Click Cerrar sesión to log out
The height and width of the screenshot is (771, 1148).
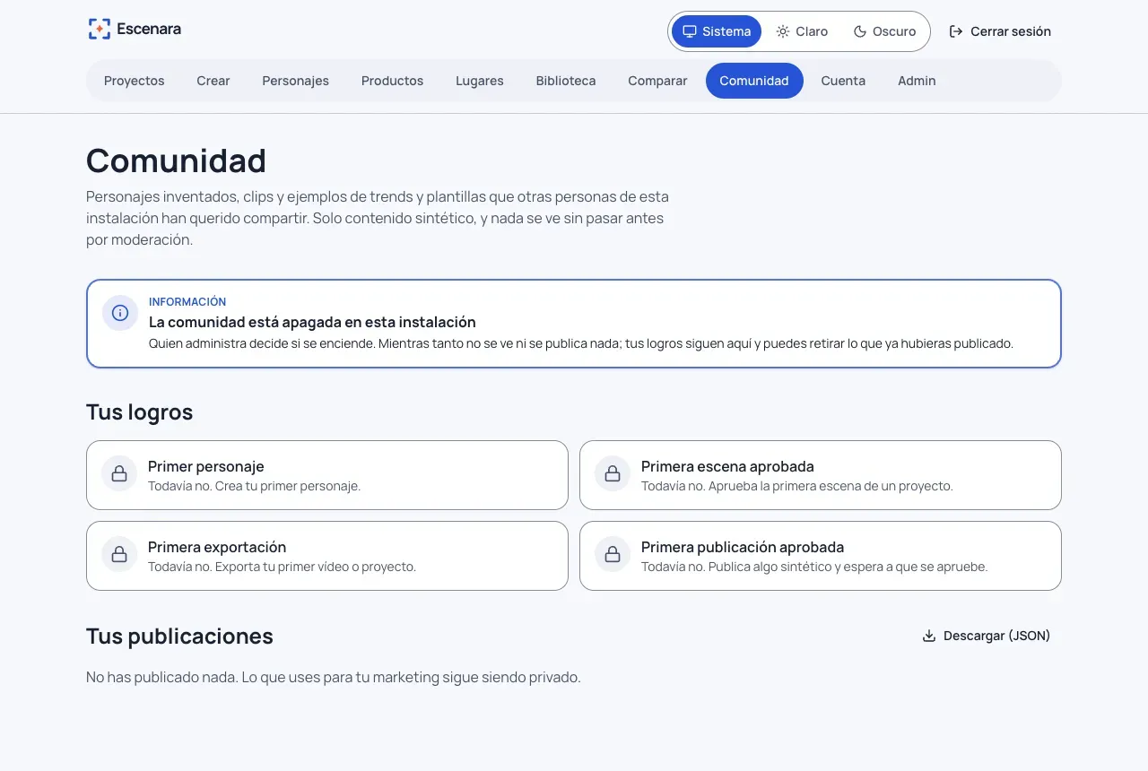1000,31
